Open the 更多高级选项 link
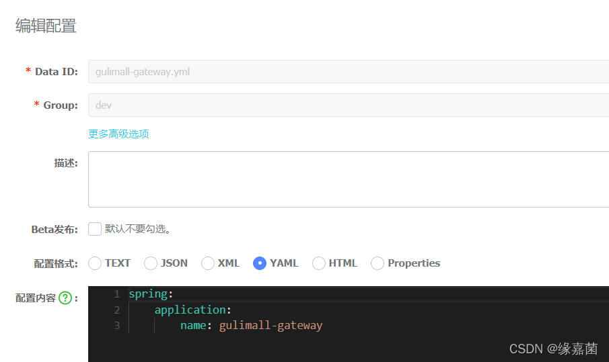 118,134
